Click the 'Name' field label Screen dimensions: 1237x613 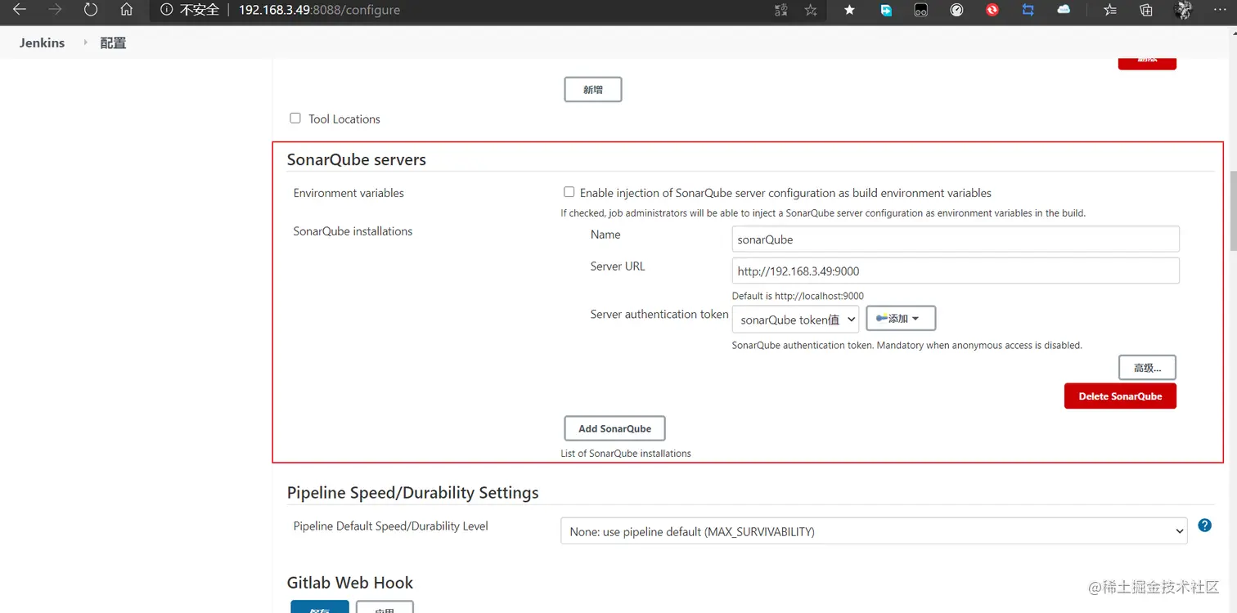(x=605, y=235)
